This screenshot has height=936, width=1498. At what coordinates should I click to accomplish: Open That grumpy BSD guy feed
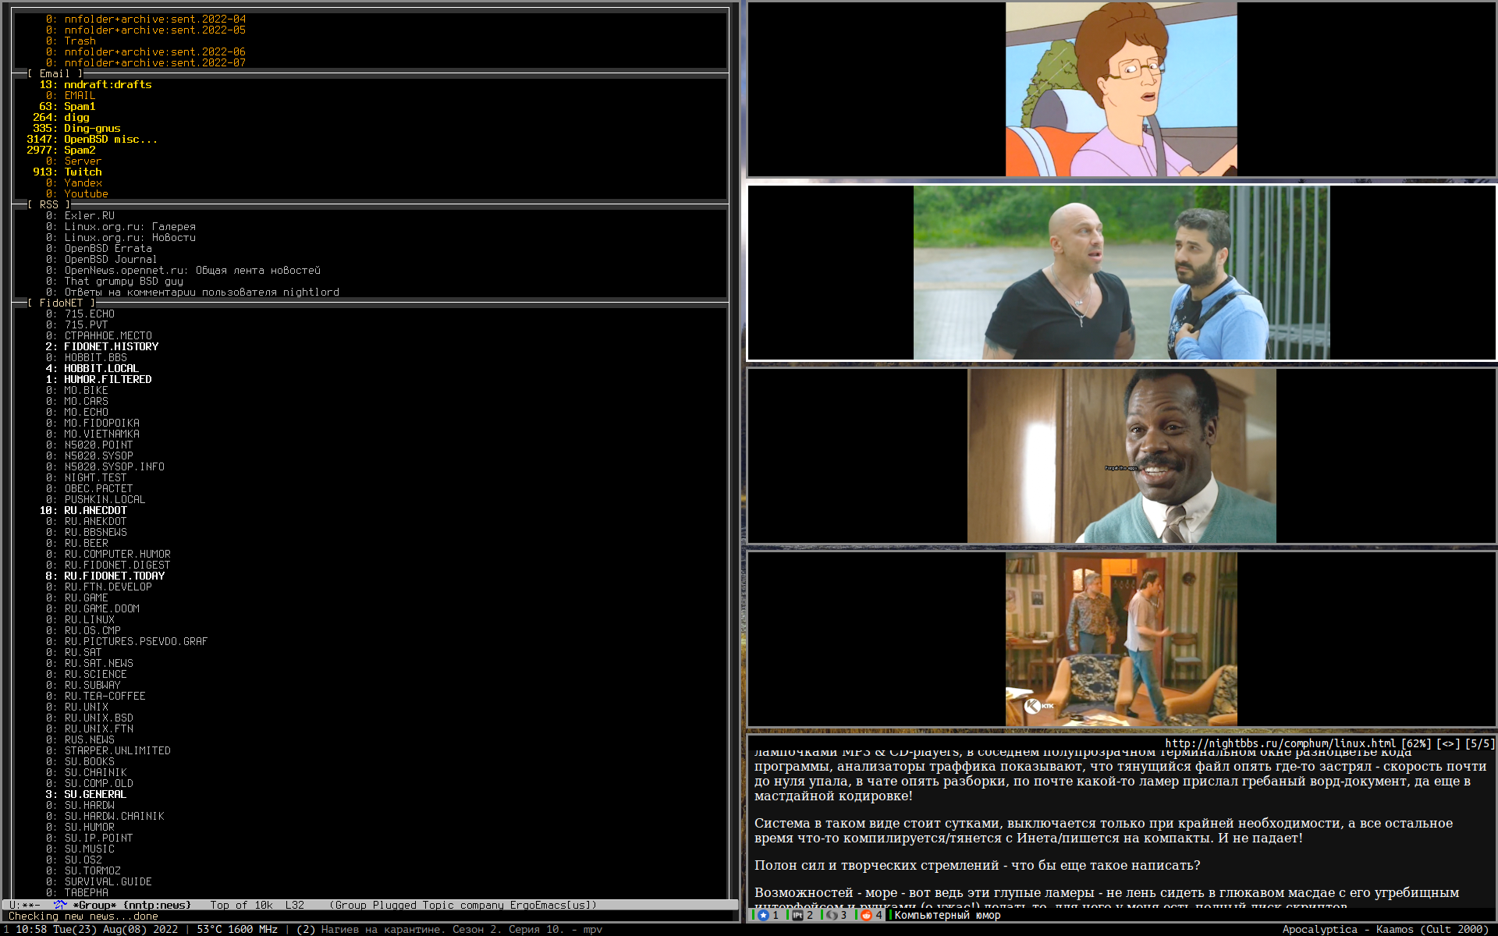(x=123, y=281)
